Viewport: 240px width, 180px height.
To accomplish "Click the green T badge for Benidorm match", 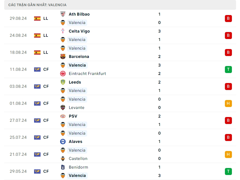I will (228, 171).
